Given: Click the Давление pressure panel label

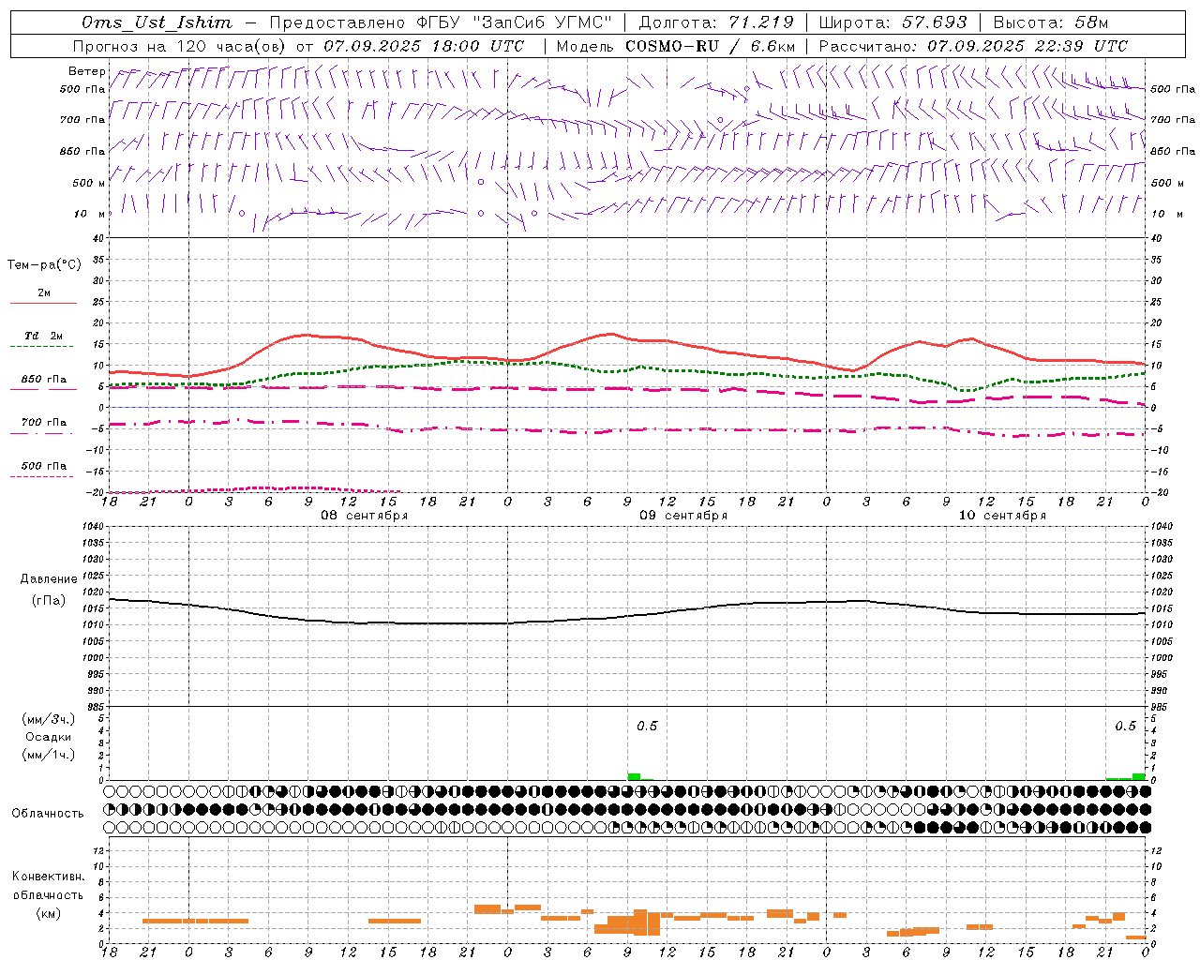Looking at the screenshot, I should tap(49, 579).
